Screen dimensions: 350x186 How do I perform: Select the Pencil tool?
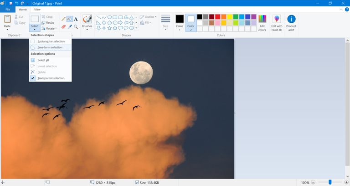point(64,19)
